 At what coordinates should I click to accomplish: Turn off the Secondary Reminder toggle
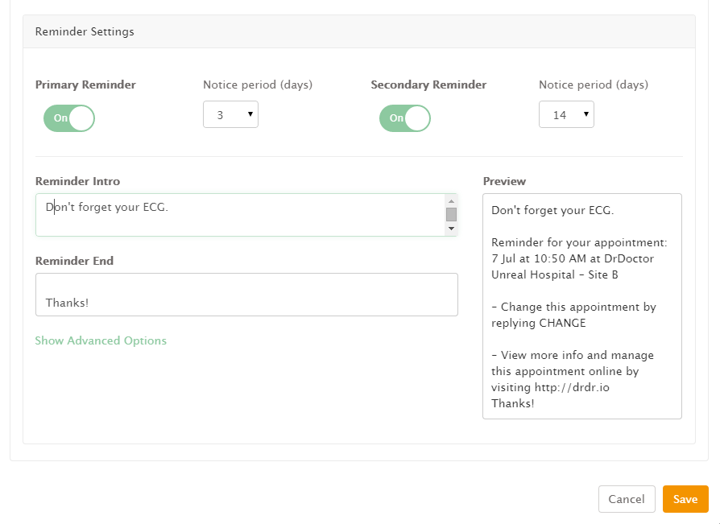405,118
